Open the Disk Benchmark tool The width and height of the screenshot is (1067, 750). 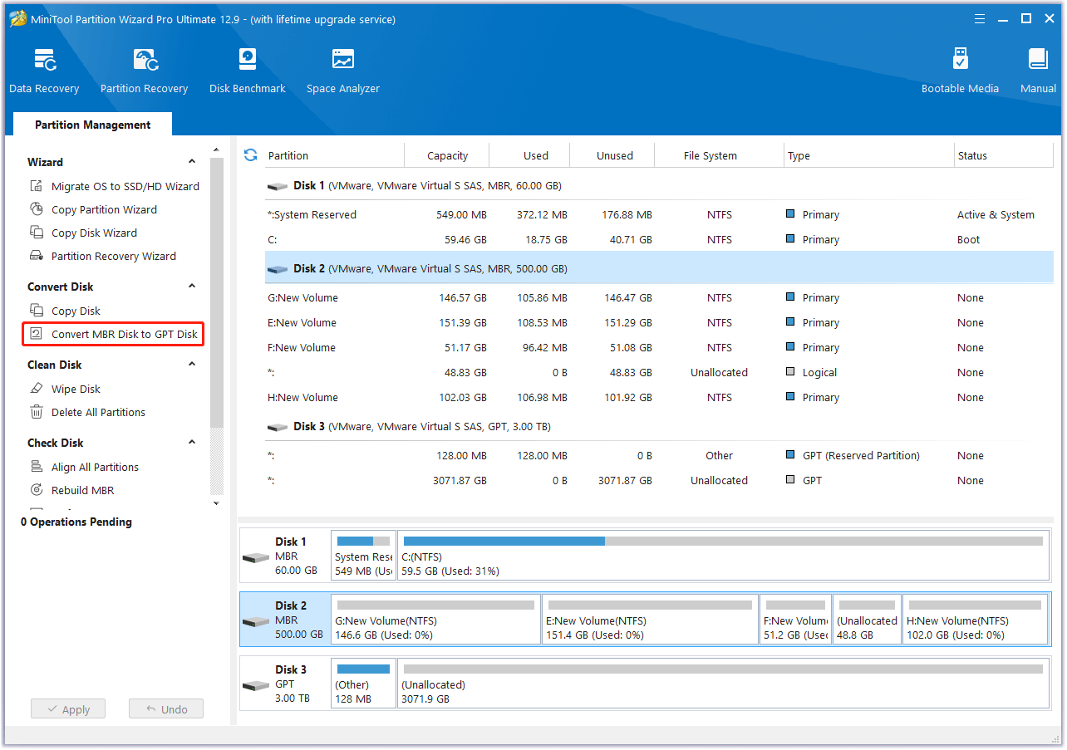(247, 71)
